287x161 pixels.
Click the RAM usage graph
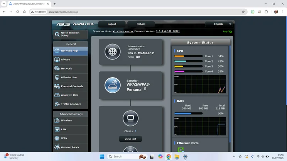[200, 126]
